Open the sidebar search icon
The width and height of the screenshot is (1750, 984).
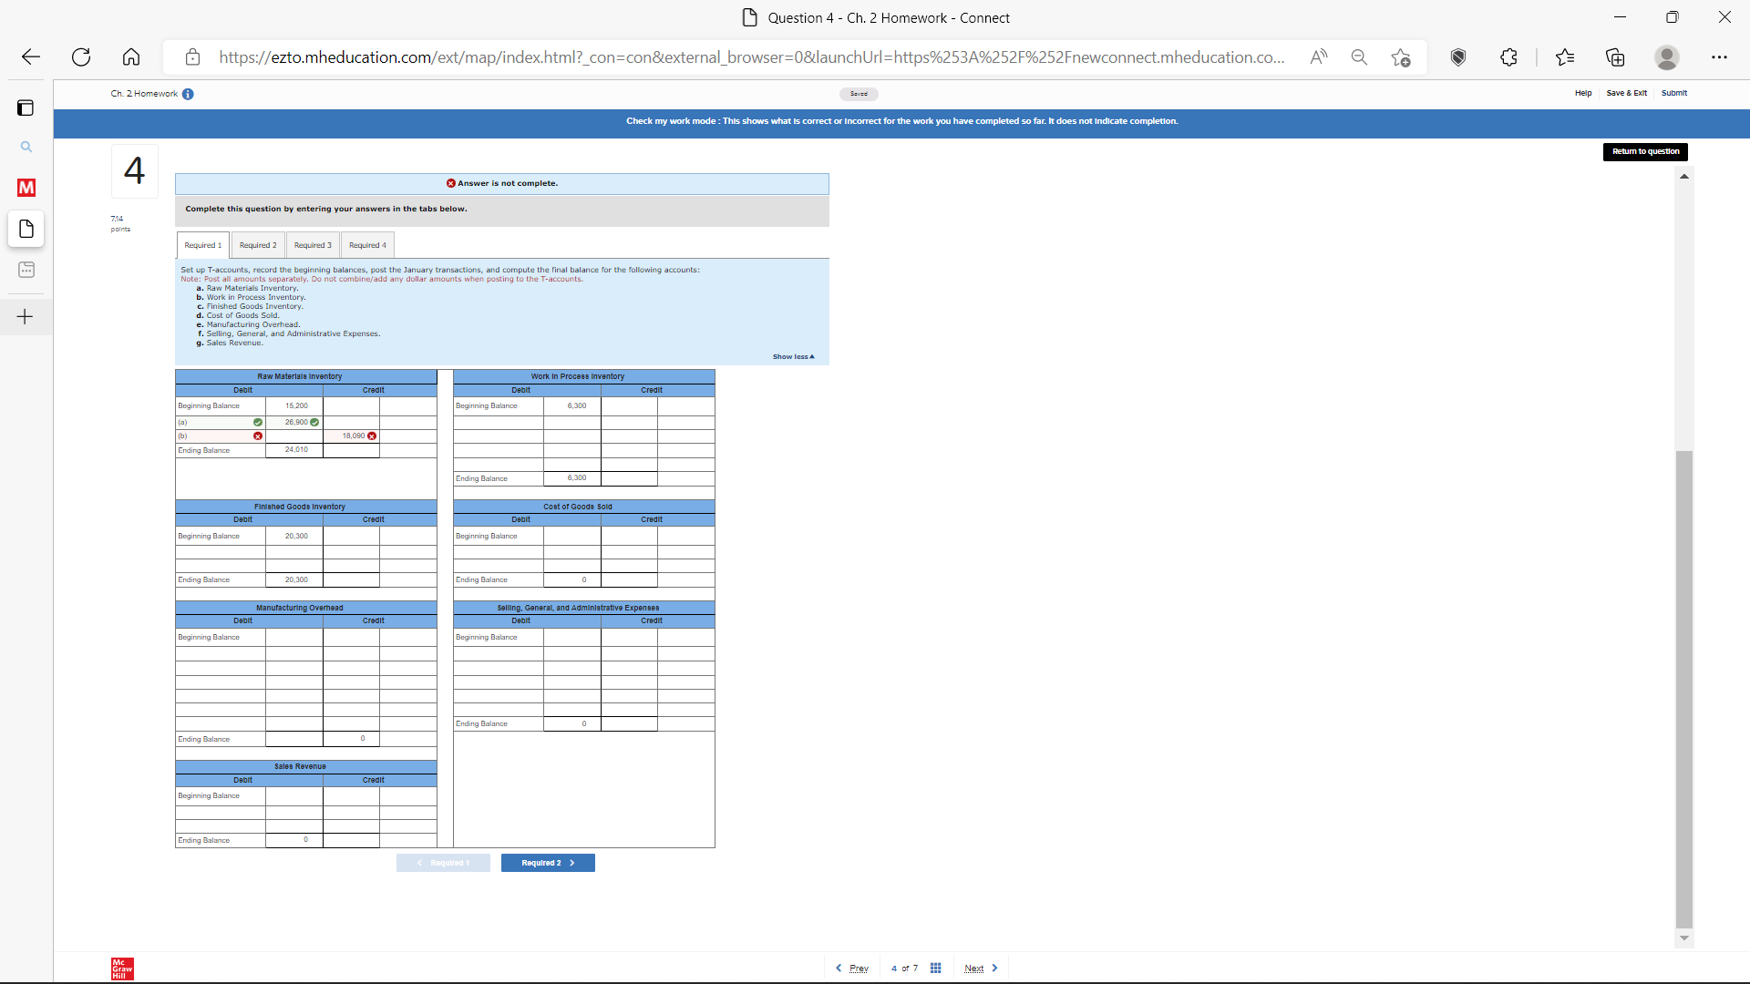click(26, 147)
